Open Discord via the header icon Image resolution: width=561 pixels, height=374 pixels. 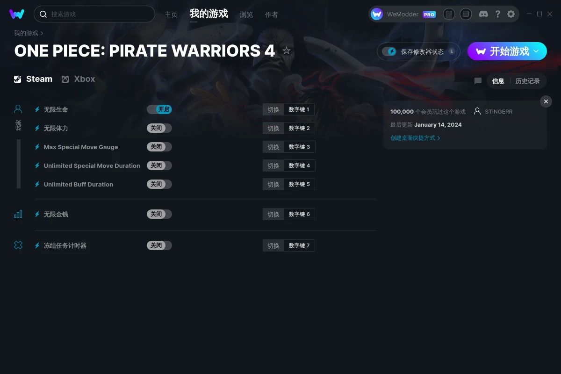click(484, 14)
